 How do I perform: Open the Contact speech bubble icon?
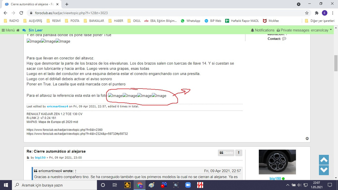284,39
